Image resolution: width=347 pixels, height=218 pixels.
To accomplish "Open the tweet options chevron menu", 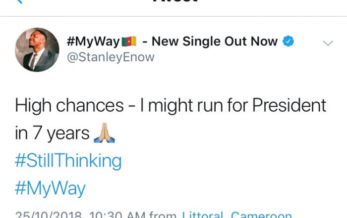I will (x=328, y=43).
